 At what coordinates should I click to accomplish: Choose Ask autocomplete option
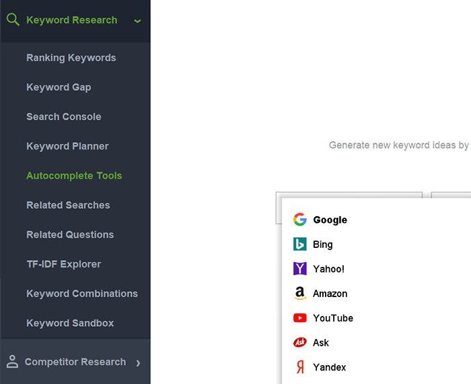[x=321, y=343]
